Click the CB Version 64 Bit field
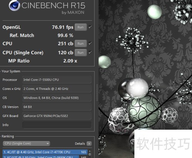Screen dimensions: 192x158 coord(57,107)
